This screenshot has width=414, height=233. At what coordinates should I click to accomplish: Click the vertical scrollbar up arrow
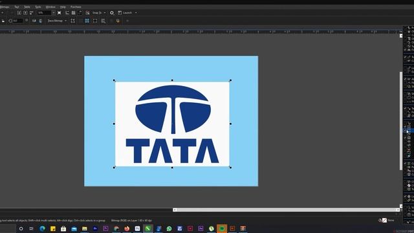(401, 36)
